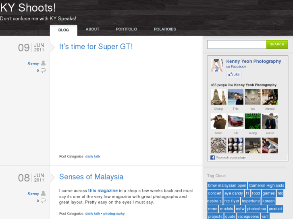This screenshot has width=293, height=219.
Task: Select the "f1" tag
Action: coord(247,193)
